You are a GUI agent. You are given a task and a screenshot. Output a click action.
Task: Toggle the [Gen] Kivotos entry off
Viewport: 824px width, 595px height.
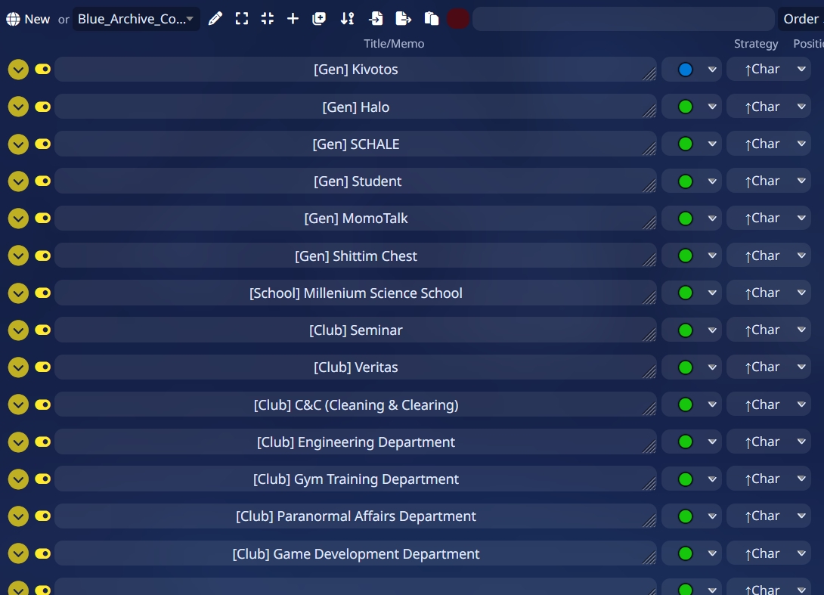pyautogui.click(x=42, y=70)
